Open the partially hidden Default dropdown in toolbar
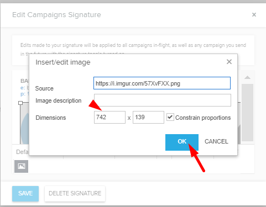The image size is (266, 207). click(22, 152)
